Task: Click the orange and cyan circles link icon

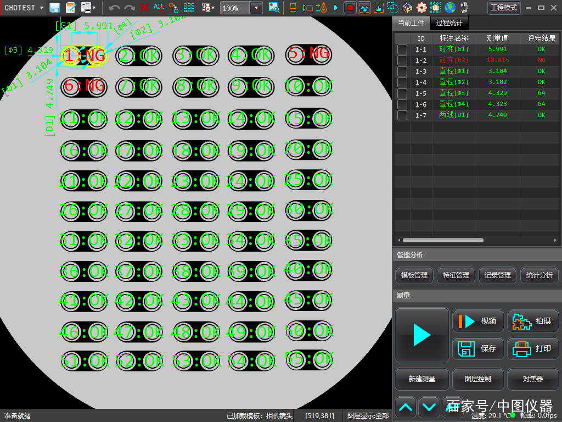Action: point(173,8)
